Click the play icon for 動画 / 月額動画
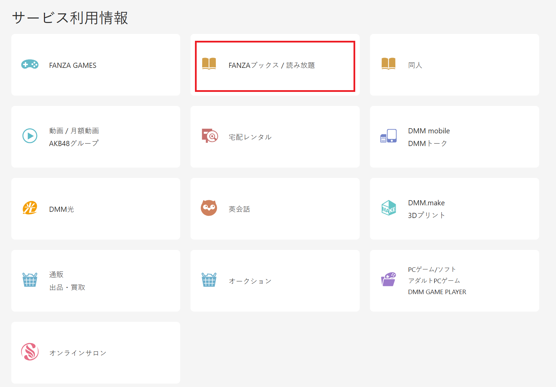 (30, 136)
